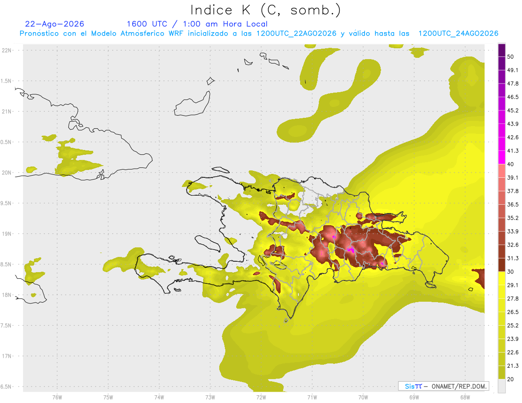Click the 71W longitude label

point(312,397)
